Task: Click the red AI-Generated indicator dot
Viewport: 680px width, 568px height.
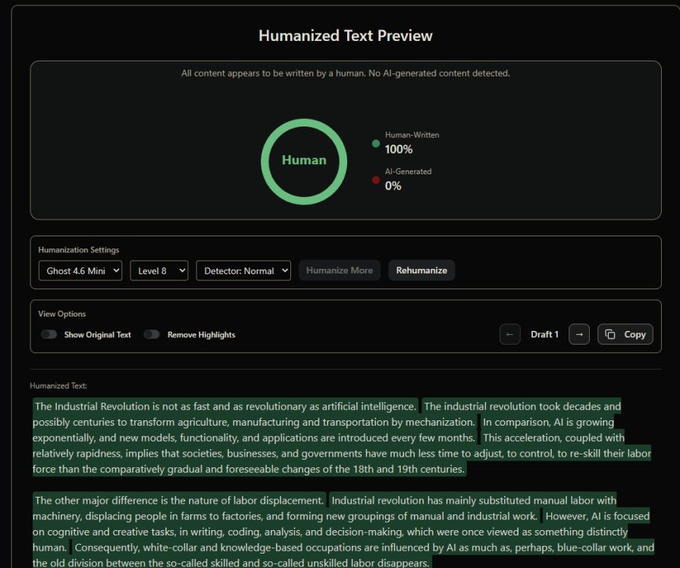Action: coord(375,179)
